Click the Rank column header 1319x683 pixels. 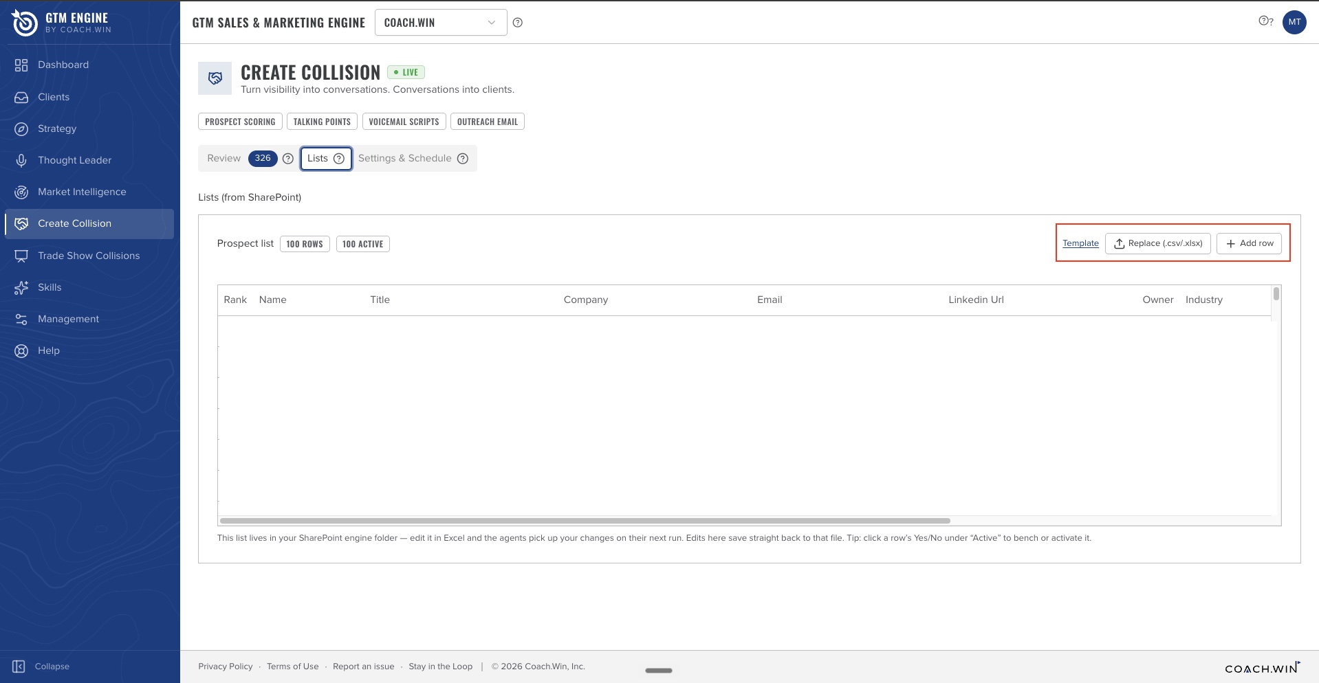point(235,300)
